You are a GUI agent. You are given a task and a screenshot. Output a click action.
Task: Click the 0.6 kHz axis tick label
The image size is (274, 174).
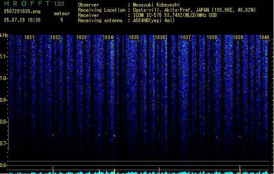tap(3, 165)
